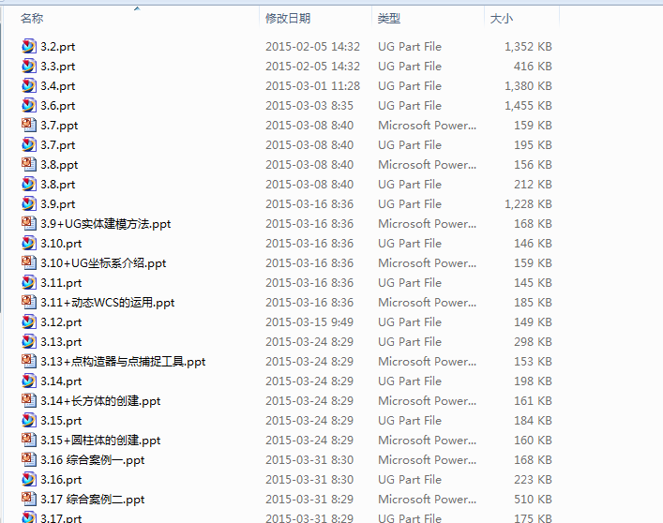Image resolution: width=663 pixels, height=523 pixels.
Task: Click the date 2015-03-01 11:28
Action: click(x=313, y=85)
